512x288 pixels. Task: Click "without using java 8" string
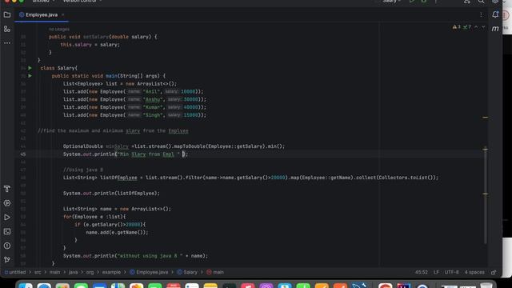[150, 256]
